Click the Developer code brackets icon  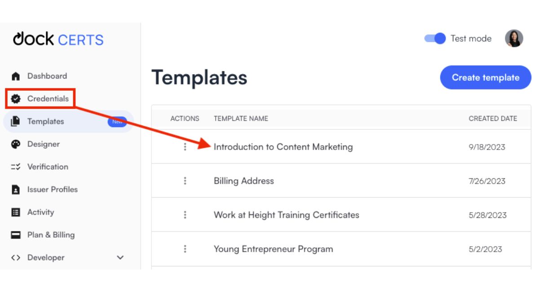[16, 258]
